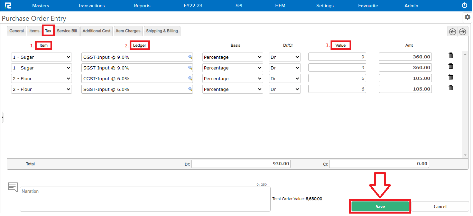Click the Naration text field
Image resolution: width=473 pixels, height=216 pixels.
pyautogui.click(x=145, y=199)
